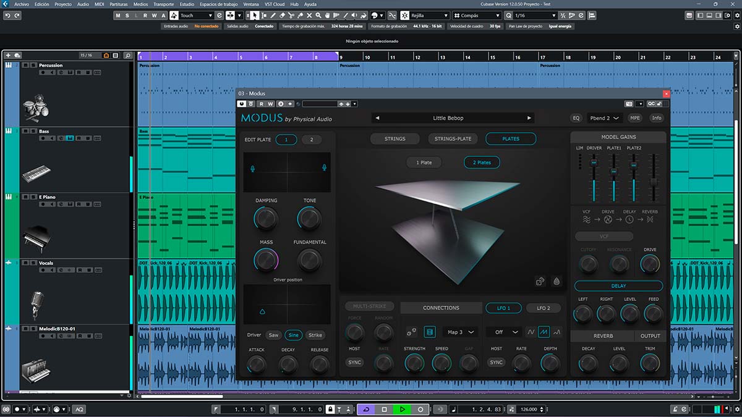The height and width of the screenshot is (417, 742).
Task: Select the previous preset arrow beside Little Bebop
Action: 378,118
